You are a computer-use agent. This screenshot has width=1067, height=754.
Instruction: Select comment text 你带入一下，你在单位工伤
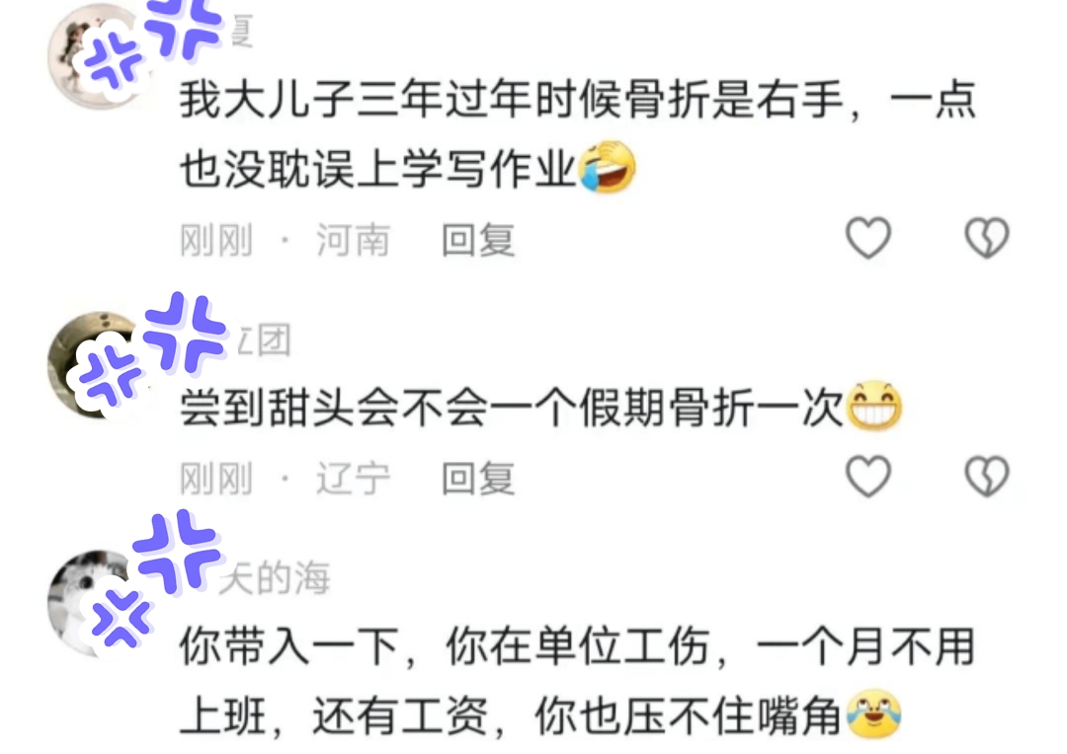445,646
